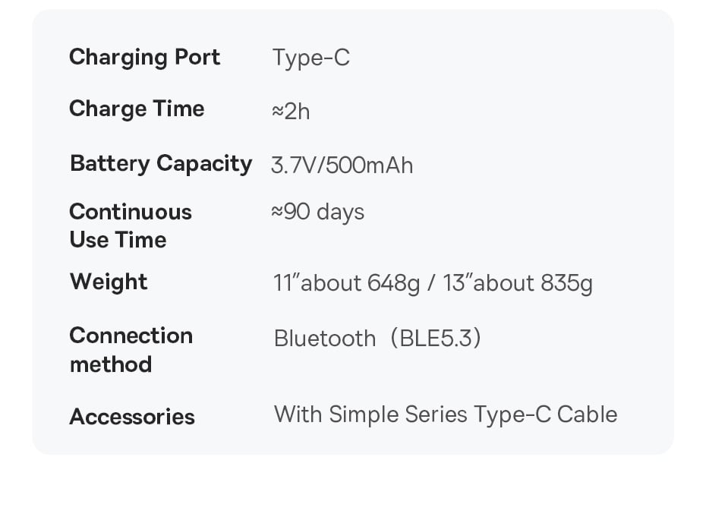Click the "Charge Time" label

(137, 109)
